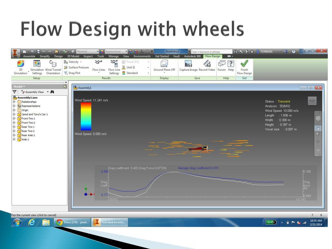Viewport: 332px width, 249px height.
Task: Click the wind speed color gradient legend
Action: click(x=86, y=116)
